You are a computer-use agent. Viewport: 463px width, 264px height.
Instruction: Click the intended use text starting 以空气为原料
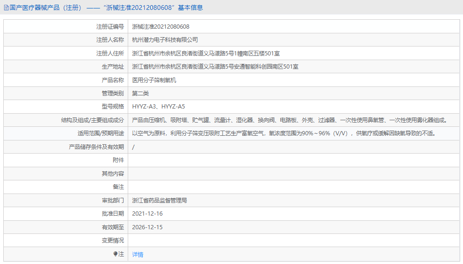(x=285, y=133)
